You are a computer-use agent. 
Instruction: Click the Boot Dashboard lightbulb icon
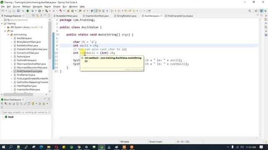tap(33, 104)
